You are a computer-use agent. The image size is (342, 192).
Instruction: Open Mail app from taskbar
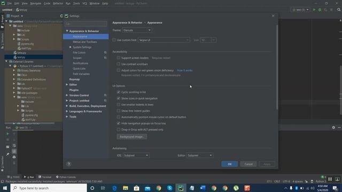click(x=147, y=188)
